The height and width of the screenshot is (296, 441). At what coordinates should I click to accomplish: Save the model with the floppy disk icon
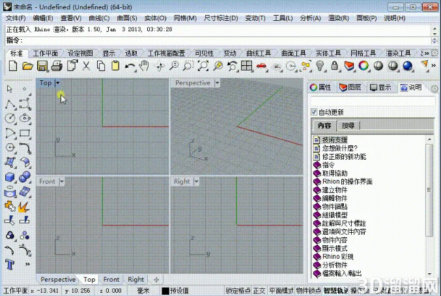tap(42, 66)
